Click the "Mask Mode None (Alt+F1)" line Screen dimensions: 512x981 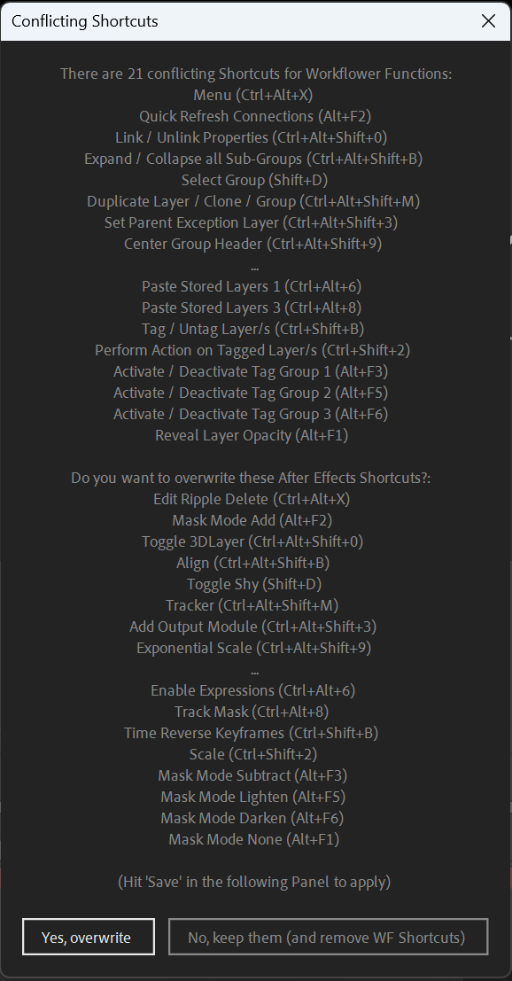(x=254, y=839)
